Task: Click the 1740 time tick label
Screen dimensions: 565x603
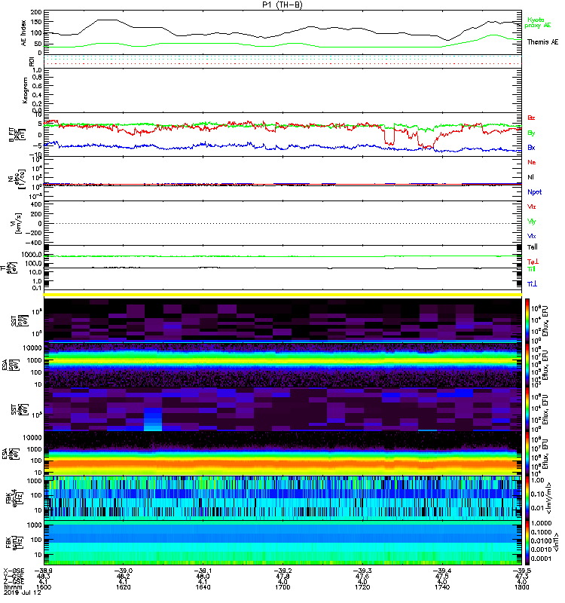Action: point(441,587)
